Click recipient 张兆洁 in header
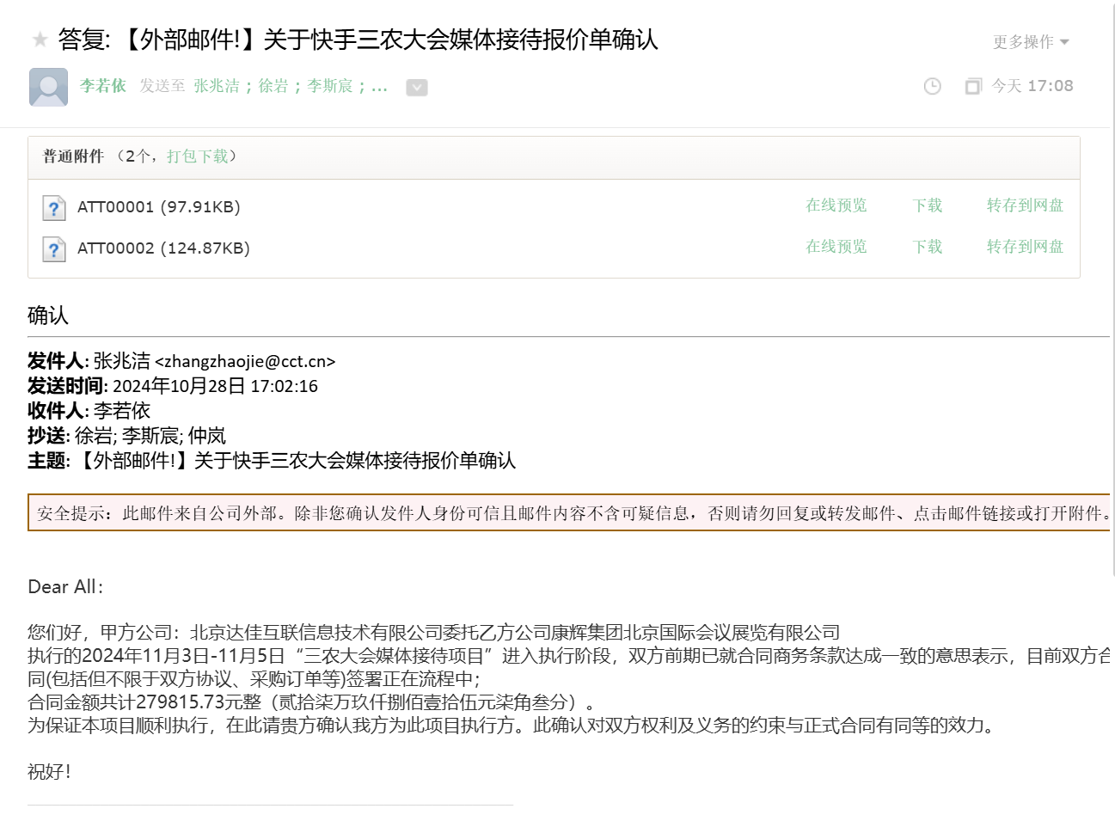The image size is (1115, 821). (217, 86)
